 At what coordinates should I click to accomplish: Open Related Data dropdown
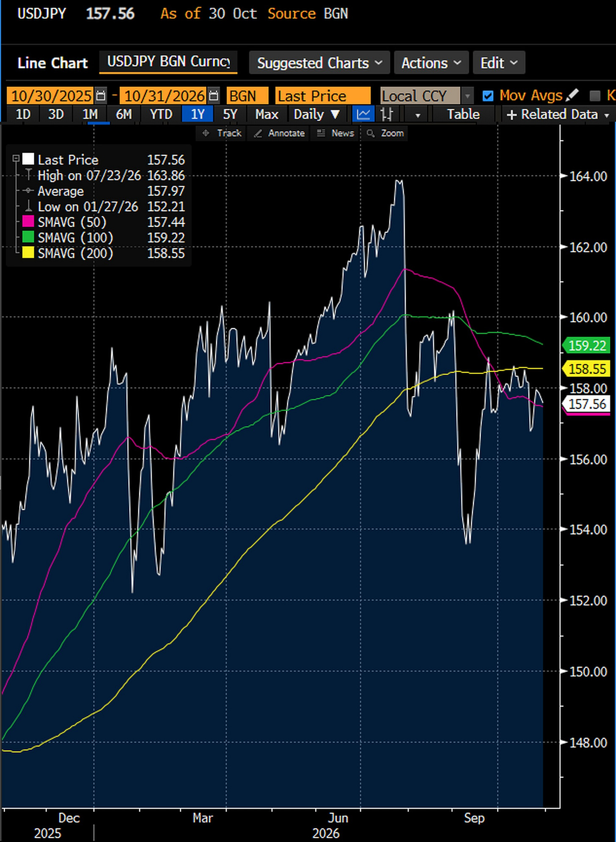coord(558,115)
